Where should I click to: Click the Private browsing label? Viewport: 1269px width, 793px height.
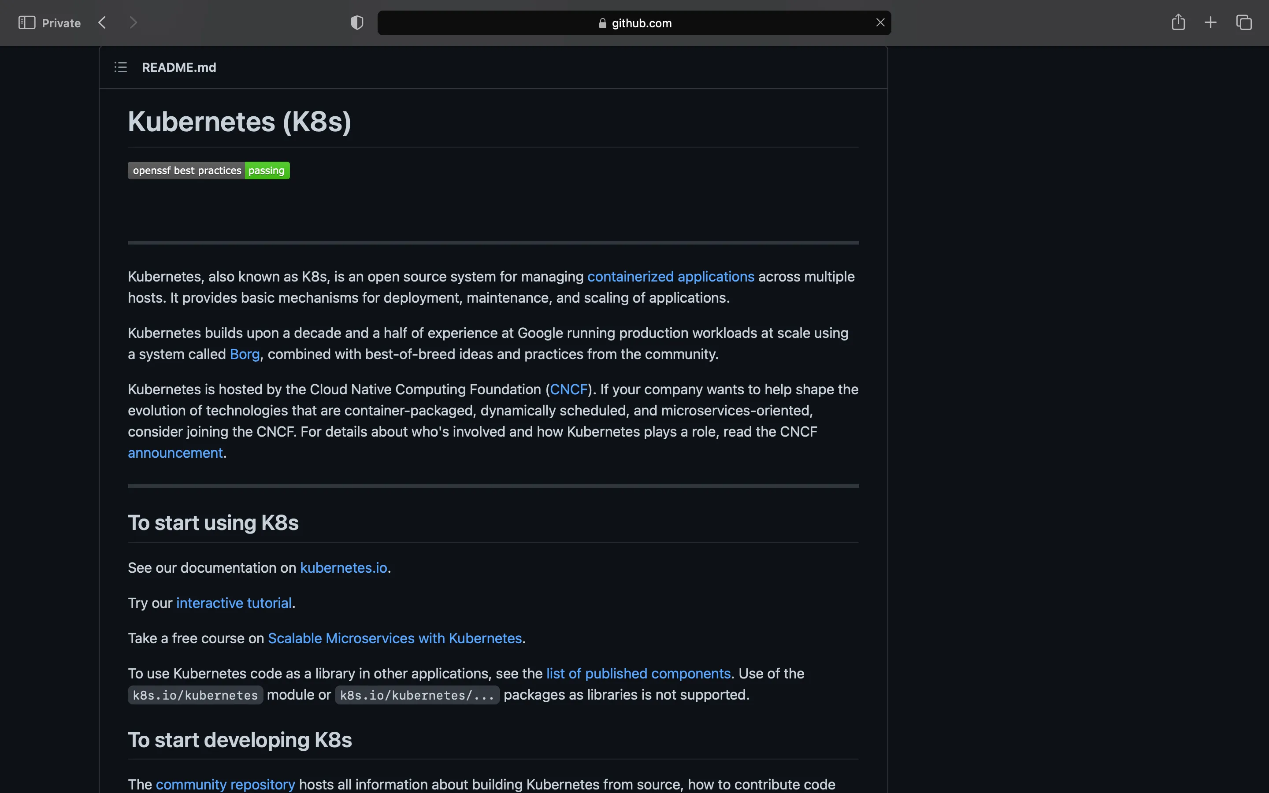pos(61,23)
